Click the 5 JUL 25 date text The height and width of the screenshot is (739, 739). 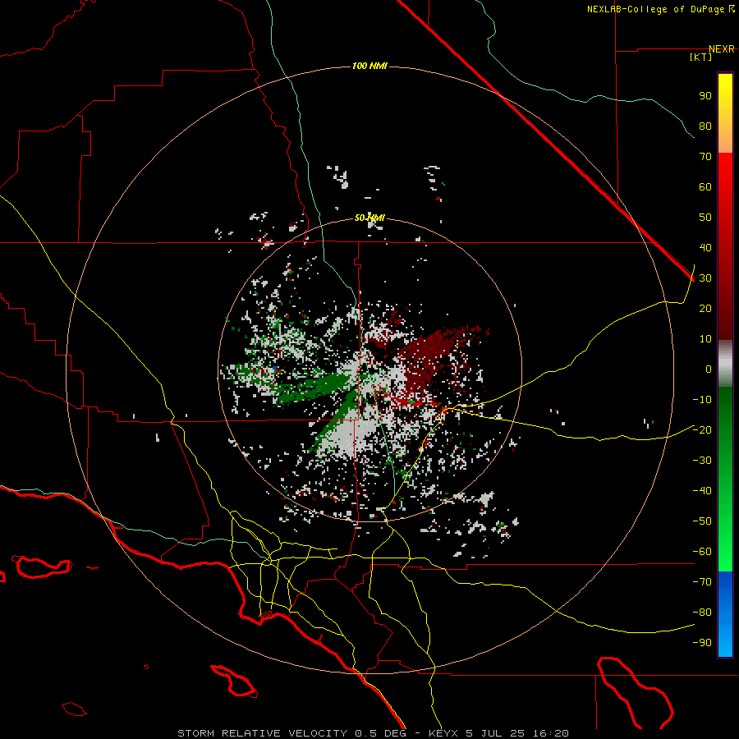tap(496, 733)
